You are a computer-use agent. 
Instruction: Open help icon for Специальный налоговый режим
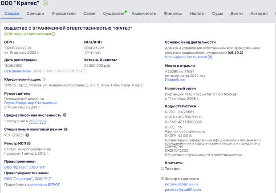[65, 129]
